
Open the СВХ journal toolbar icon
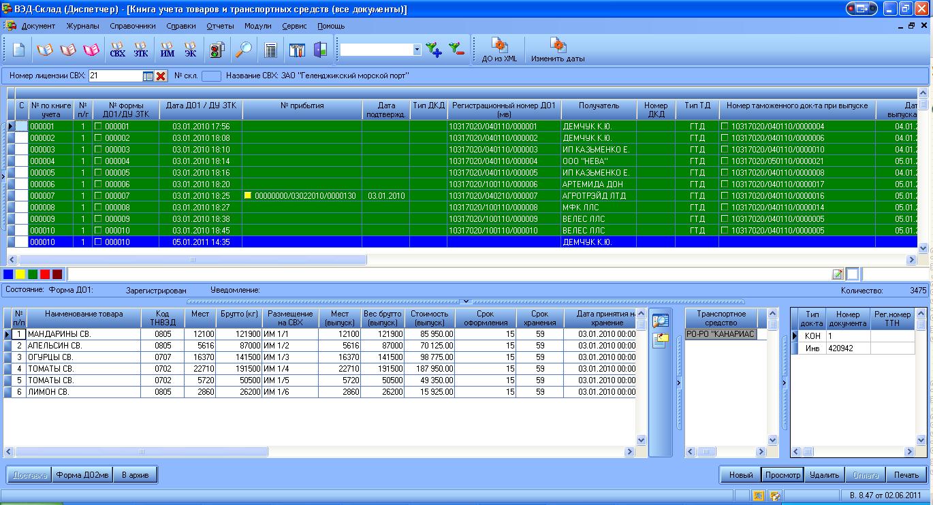click(x=117, y=50)
